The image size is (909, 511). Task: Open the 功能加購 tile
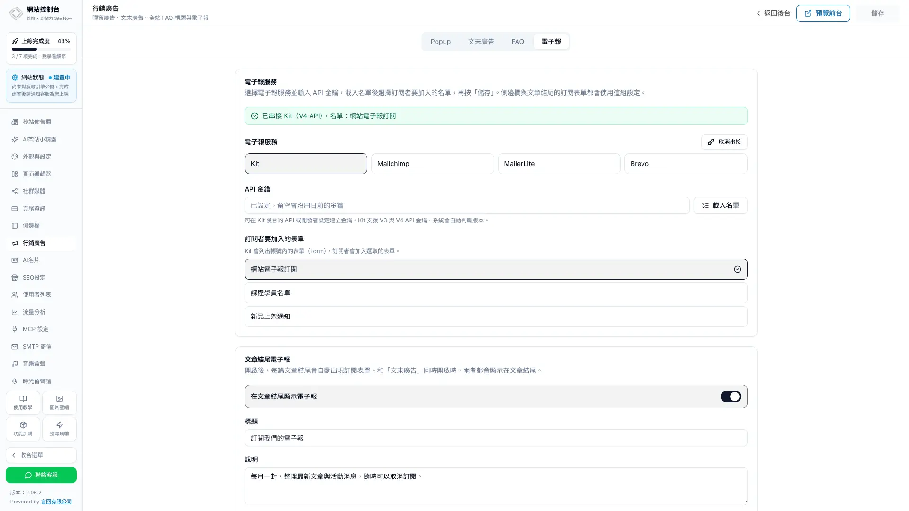[x=23, y=429]
